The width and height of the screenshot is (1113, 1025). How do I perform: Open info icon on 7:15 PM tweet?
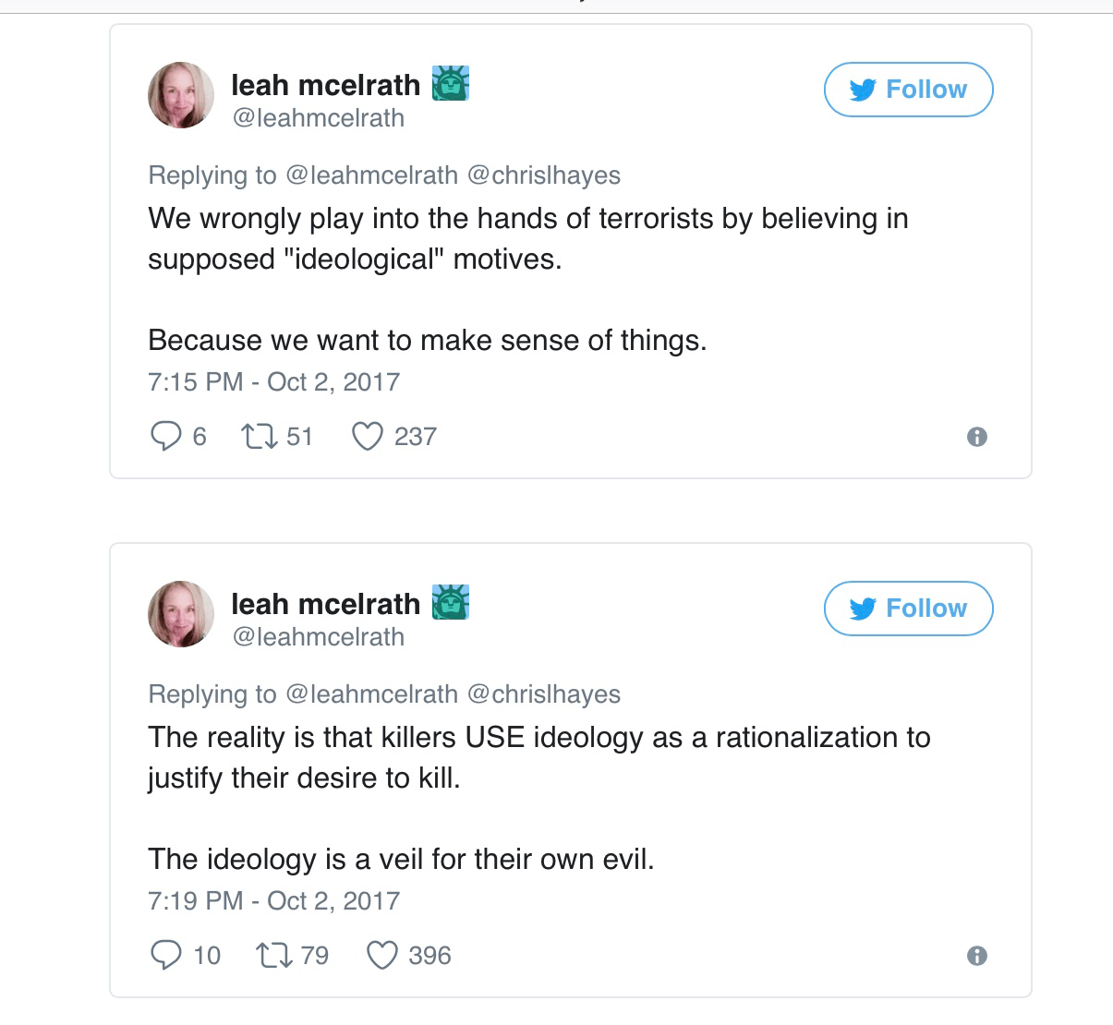click(976, 437)
